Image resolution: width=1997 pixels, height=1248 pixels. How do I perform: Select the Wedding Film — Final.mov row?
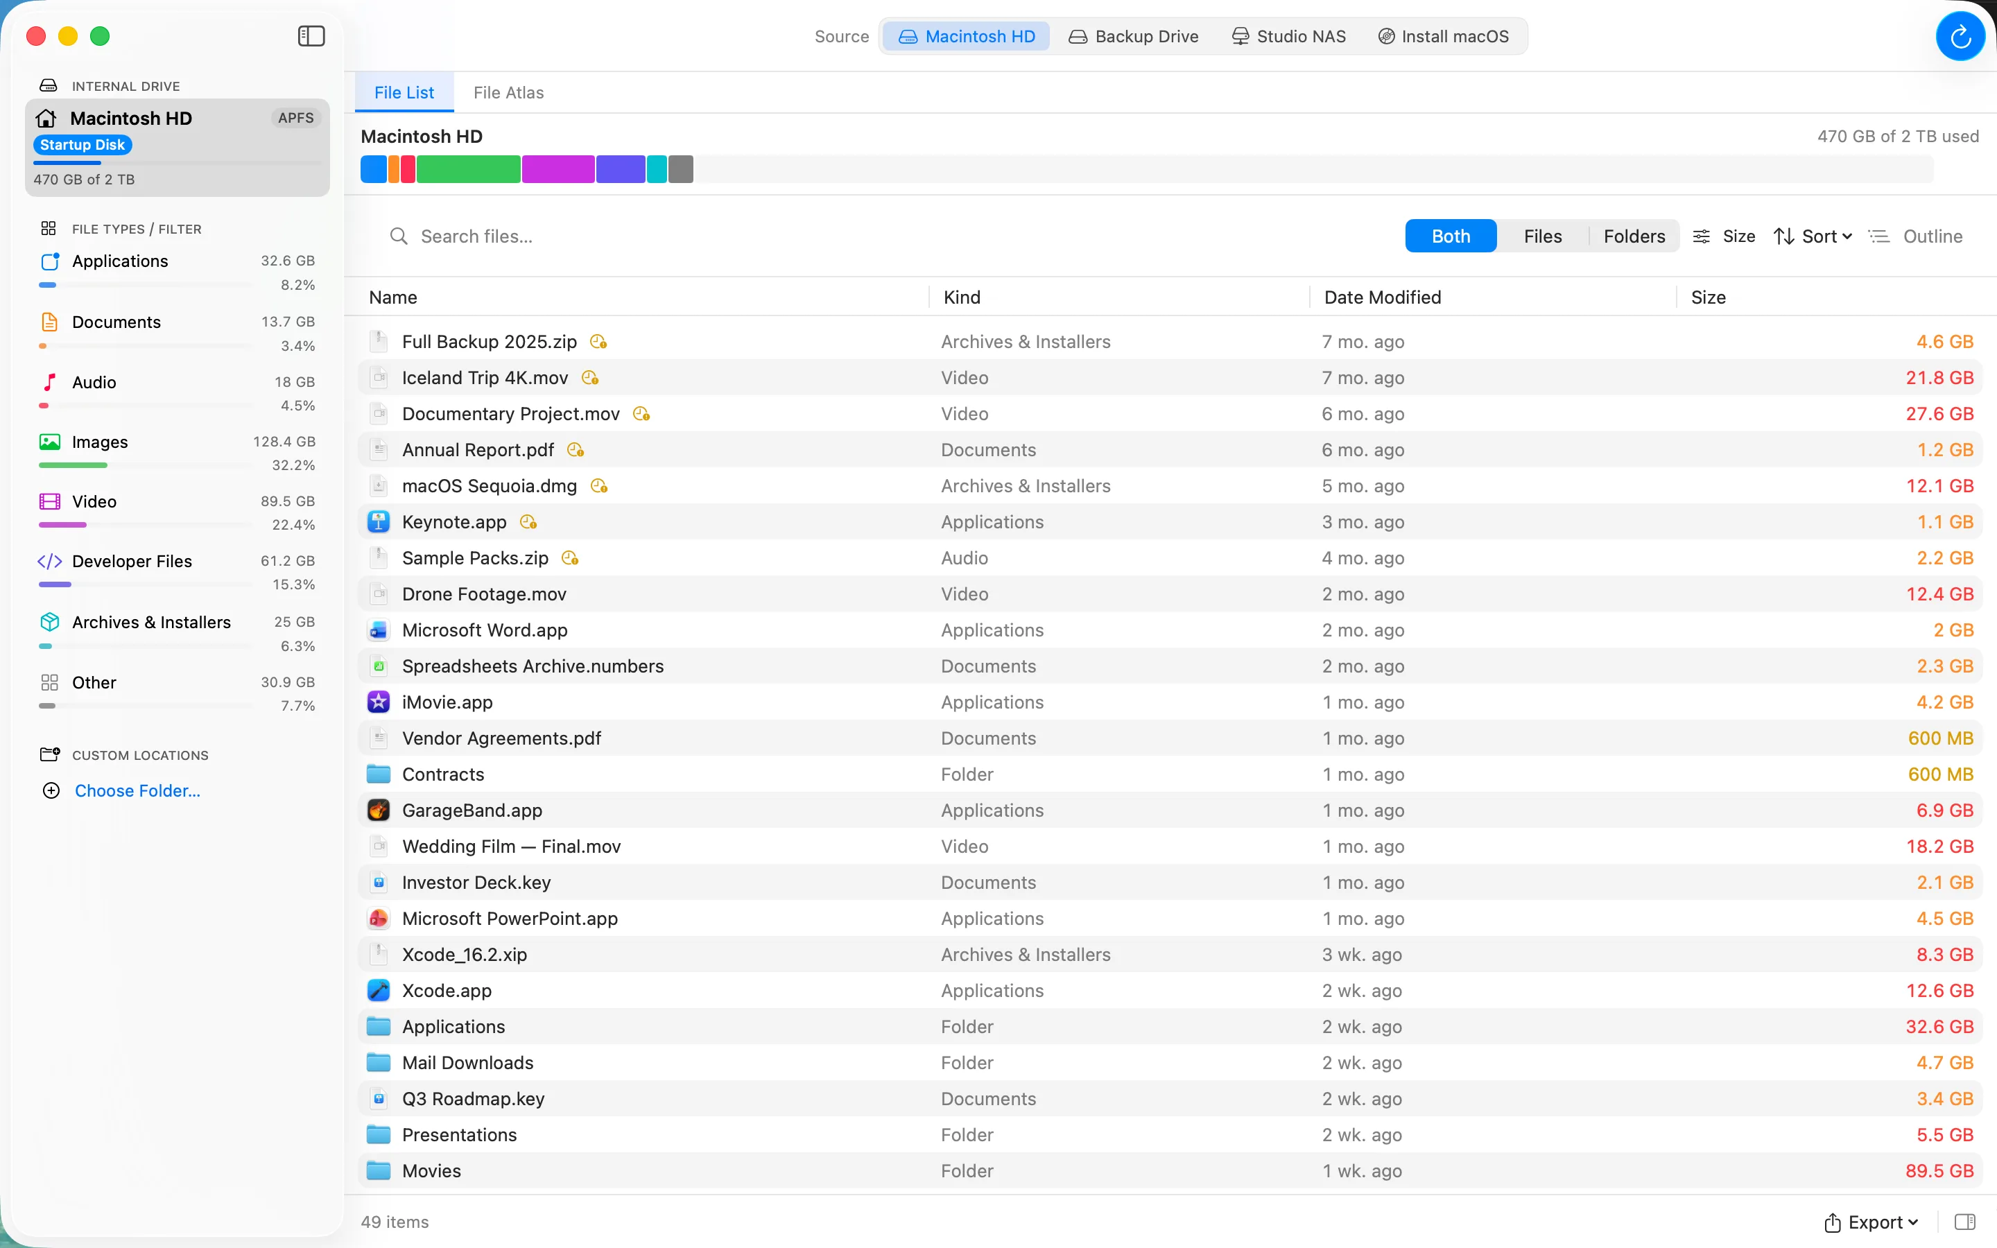[x=1170, y=846]
